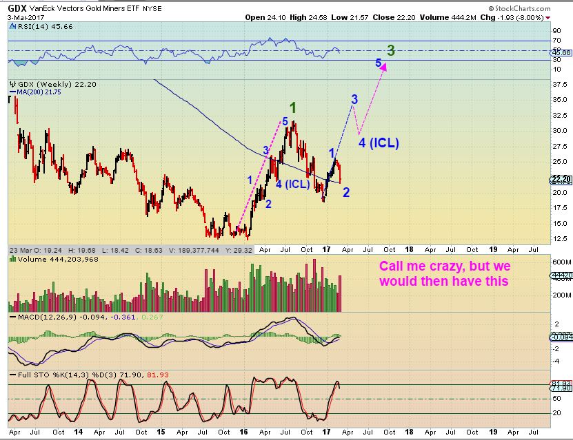Click the 200M volume axis label
Viewport: 573px width, 440px height.
point(561,295)
